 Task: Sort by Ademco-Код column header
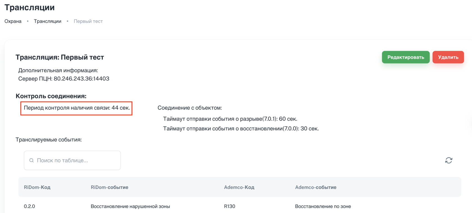tap(239, 187)
